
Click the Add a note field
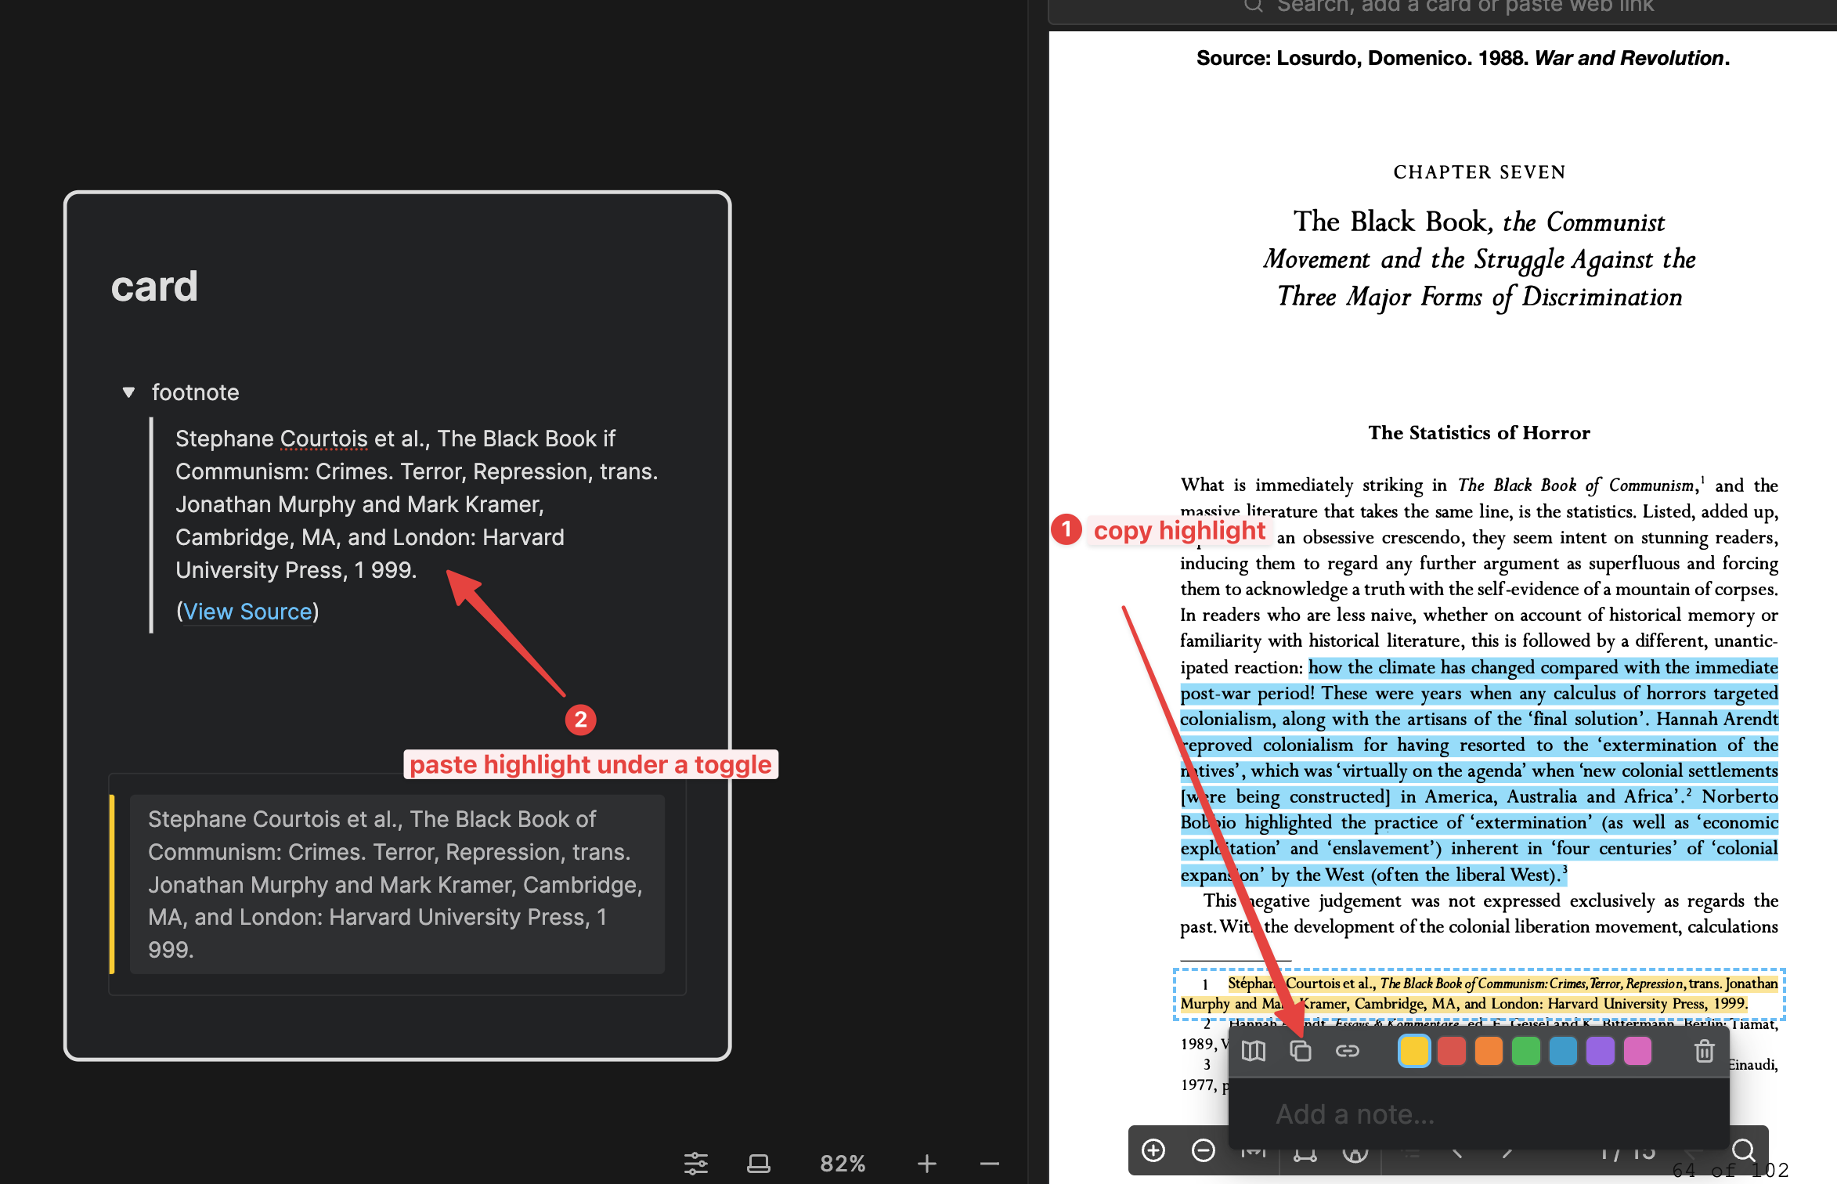[x=1478, y=1114]
